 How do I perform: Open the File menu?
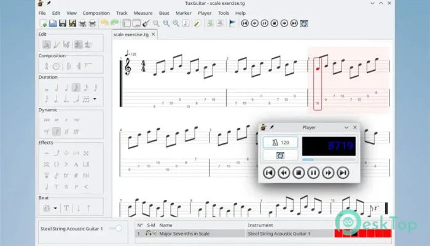[42, 13]
